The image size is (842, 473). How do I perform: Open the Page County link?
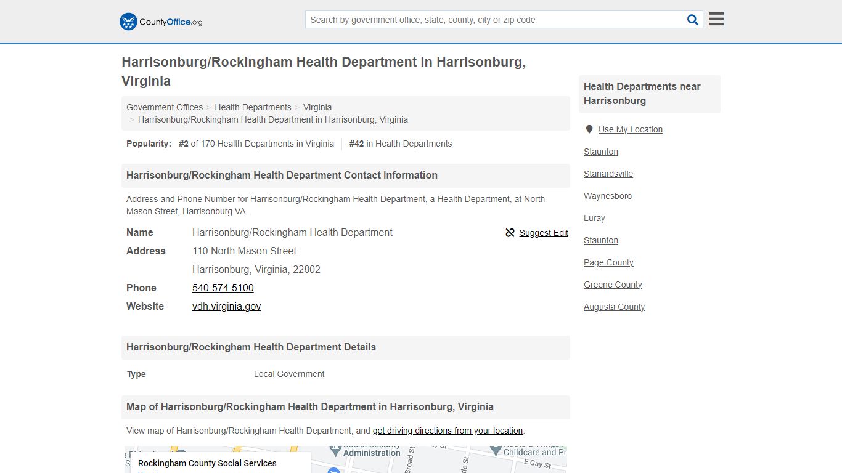point(608,262)
